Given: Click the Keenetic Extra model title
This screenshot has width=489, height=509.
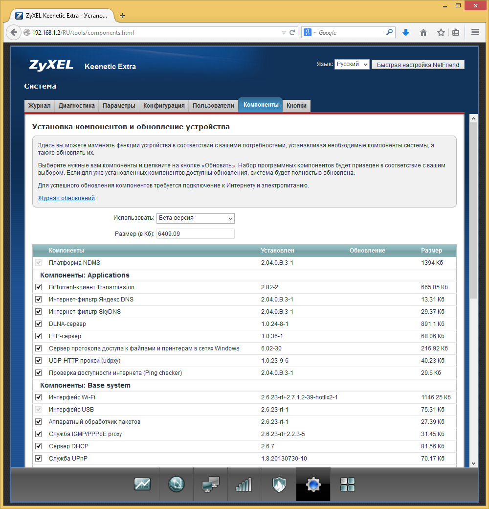Looking at the screenshot, I should click(110, 66).
